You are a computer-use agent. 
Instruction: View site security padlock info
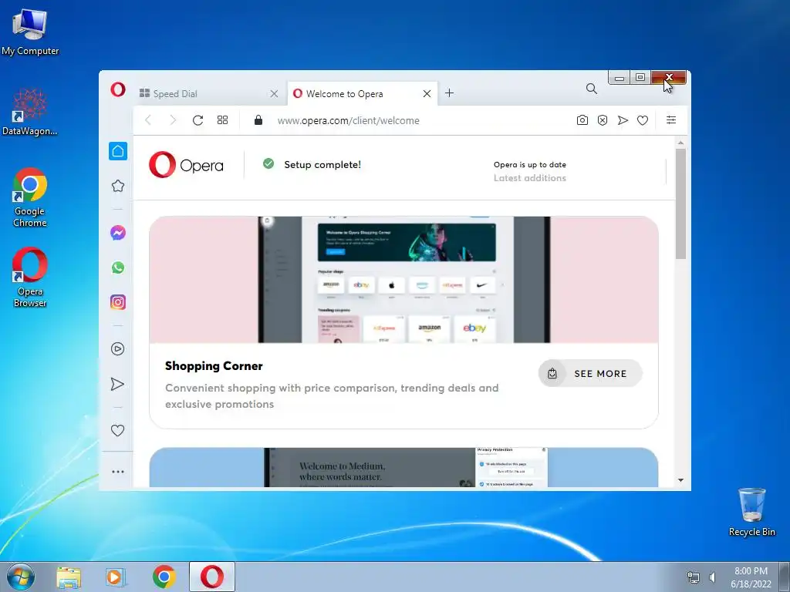click(x=258, y=119)
